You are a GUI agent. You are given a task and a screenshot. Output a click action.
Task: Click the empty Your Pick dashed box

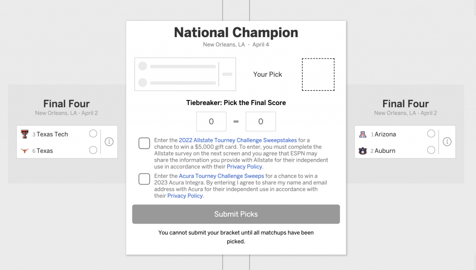click(x=318, y=74)
